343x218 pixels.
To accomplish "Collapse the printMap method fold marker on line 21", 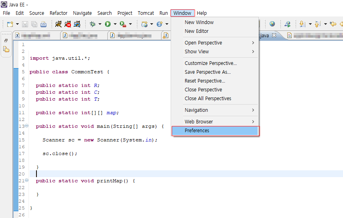I will click(x=27, y=180).
